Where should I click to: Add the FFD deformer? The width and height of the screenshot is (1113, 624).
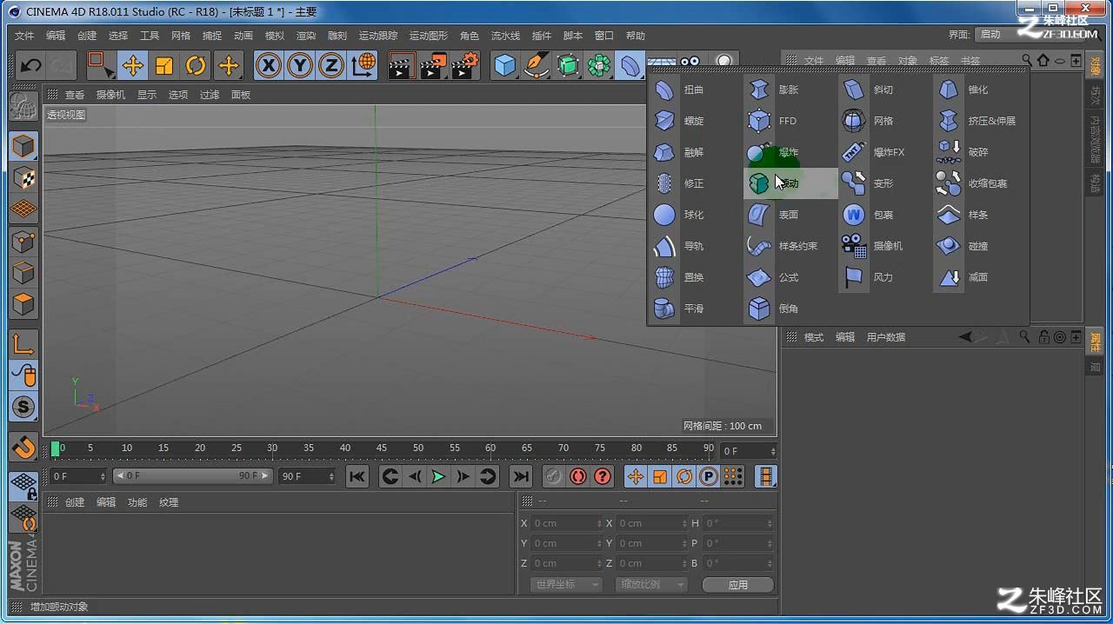[x=776, y=121]
